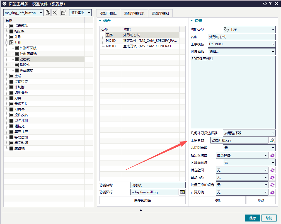Click the 添加 button
Image resolution: width=281 pixels, height=224 pixels.
[218, 200]
